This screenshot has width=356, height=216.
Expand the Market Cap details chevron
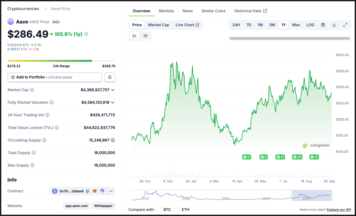(113, 90)
